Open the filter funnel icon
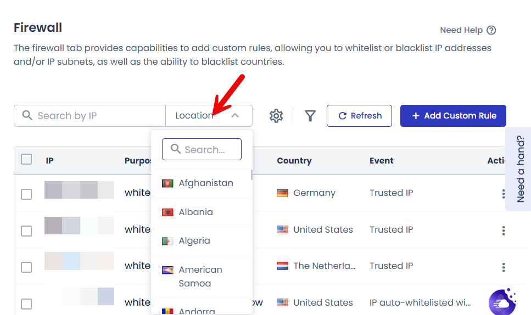This screenshot has height=315, width=531. pos(310,116)
